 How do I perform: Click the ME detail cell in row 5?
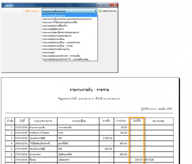[x=78, y=149]
